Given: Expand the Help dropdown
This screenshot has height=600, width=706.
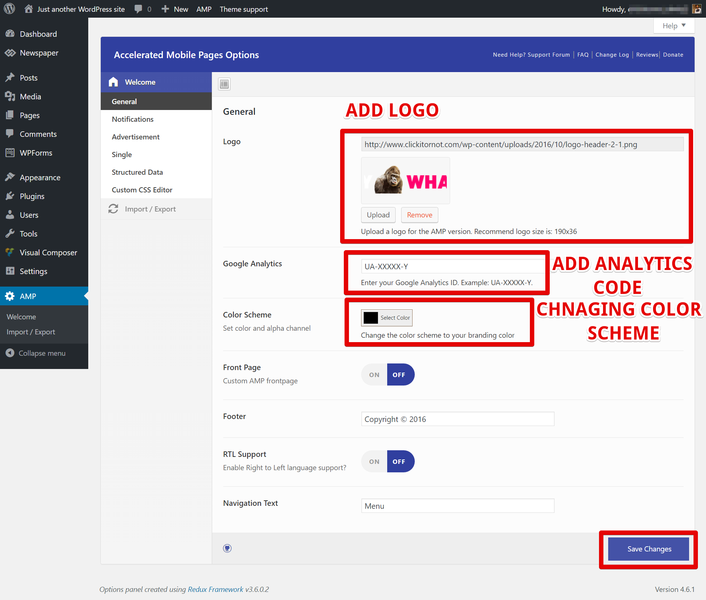Looking at the screenshot, I should (674, 26).
